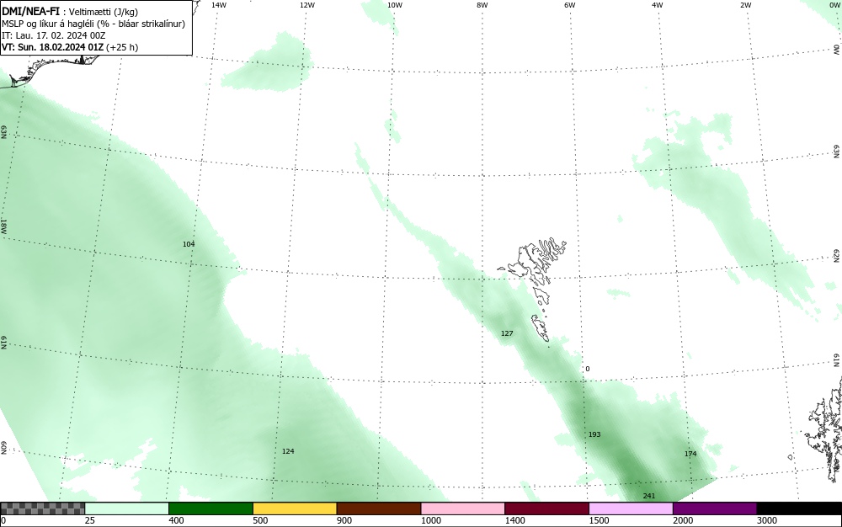The height and width of the screenshot is (527, 842).
Task: Click the 10W longitude label
Action: tap(395, 5)
